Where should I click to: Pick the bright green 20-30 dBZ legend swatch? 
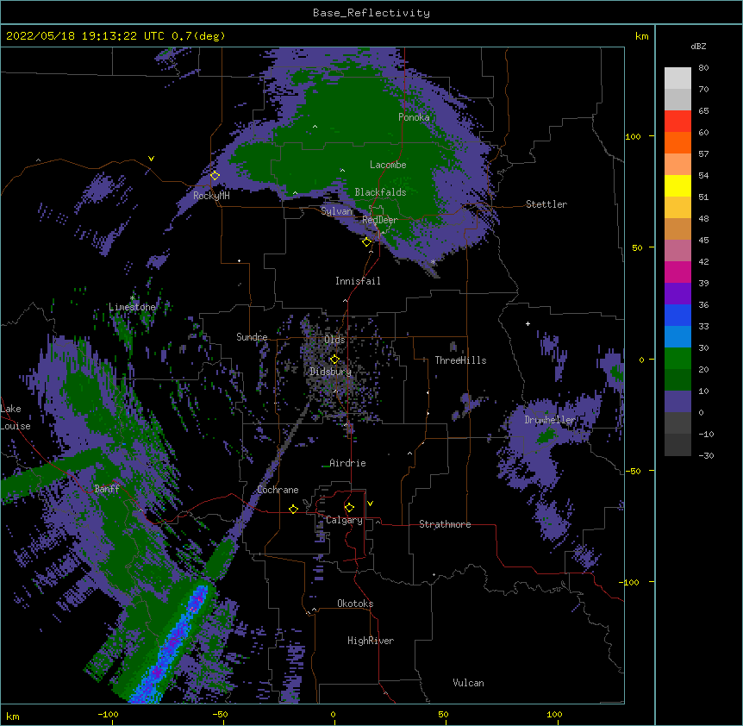677,359
